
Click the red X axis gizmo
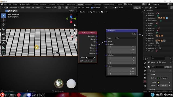pos(71,22)
